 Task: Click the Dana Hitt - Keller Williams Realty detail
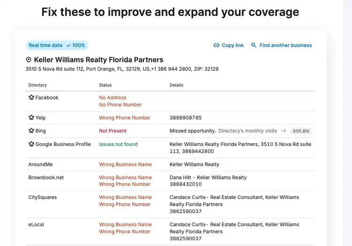tap(208, 177)
